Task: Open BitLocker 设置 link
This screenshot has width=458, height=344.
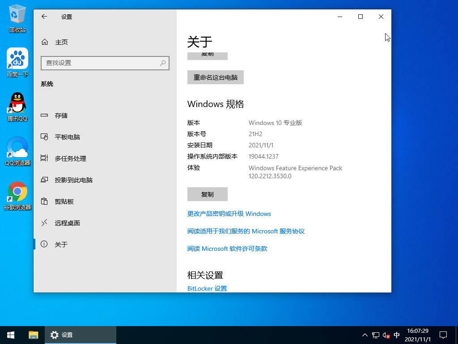Action: pyautogui.click(x=207, y=288)
